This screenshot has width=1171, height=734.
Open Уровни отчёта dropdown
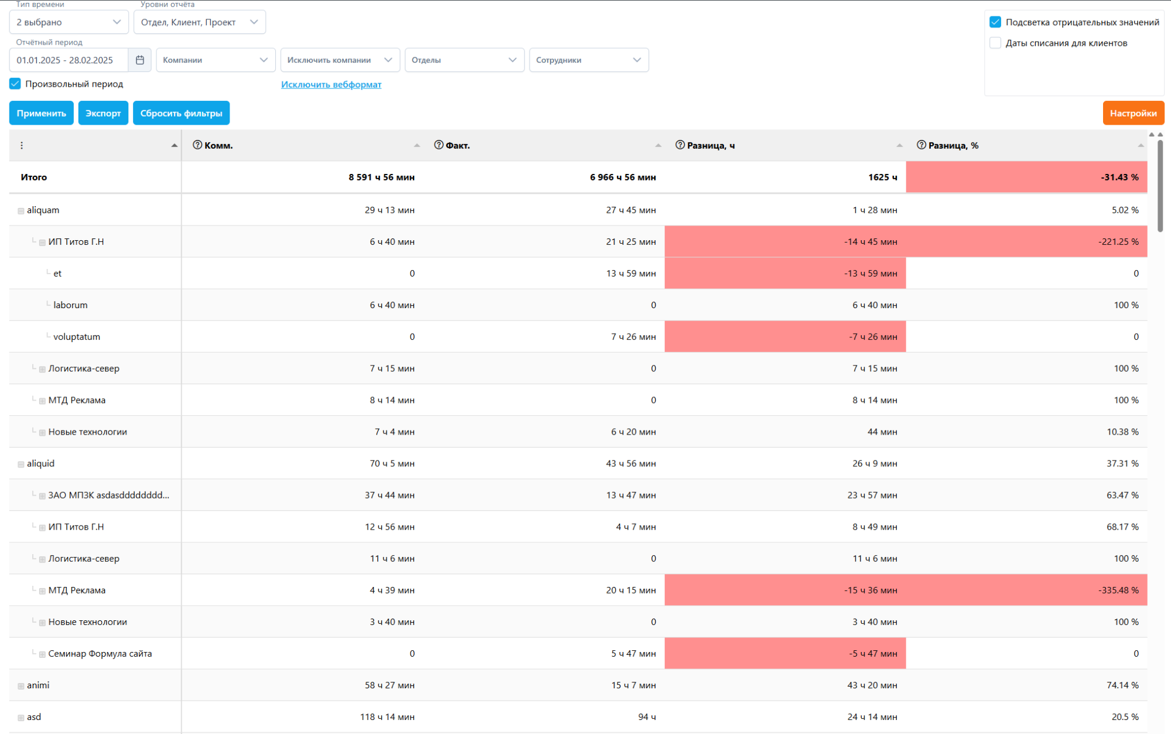(x=199, y=22)
